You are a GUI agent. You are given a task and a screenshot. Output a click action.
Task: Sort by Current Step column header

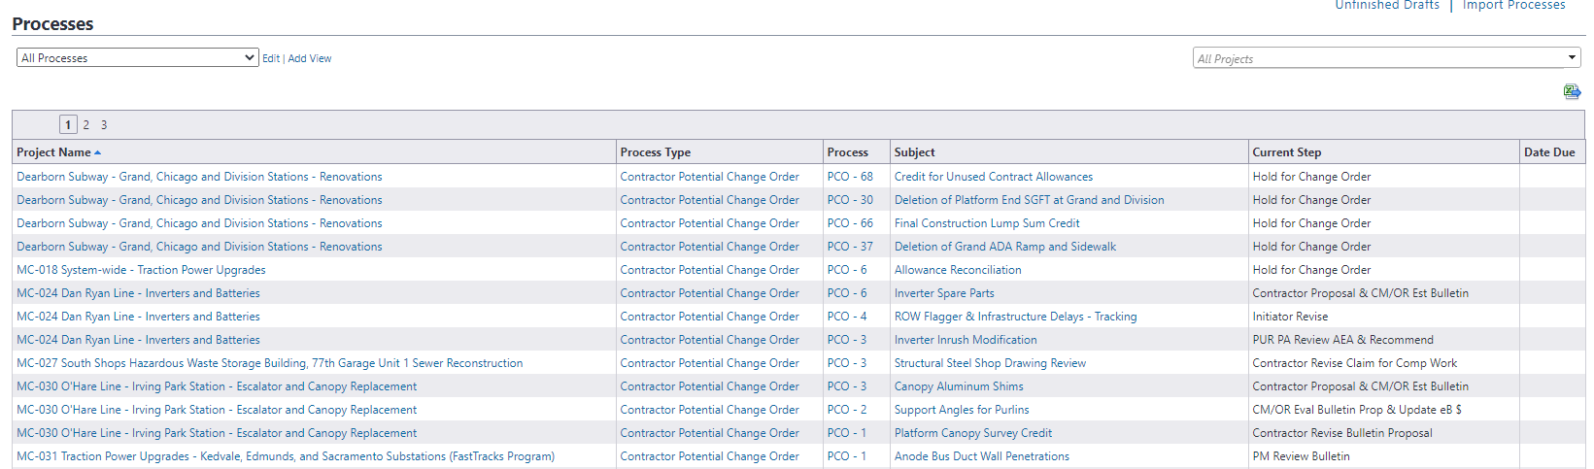pyautogui.click(x=1287, y=152)
